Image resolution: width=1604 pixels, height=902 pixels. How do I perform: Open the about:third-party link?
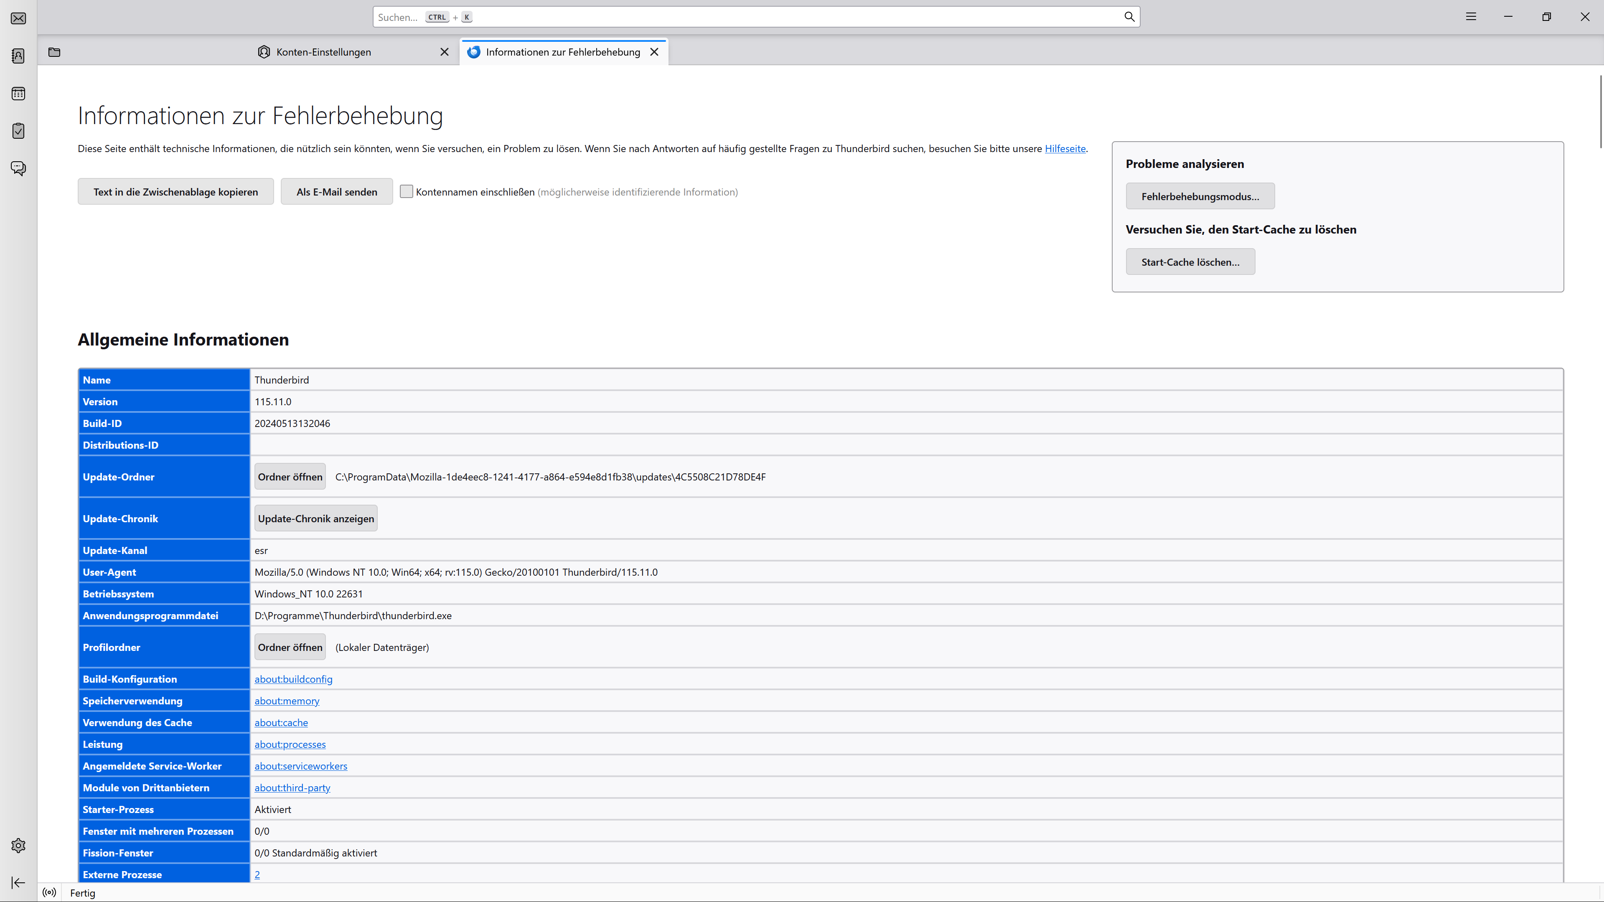[292, 788]
